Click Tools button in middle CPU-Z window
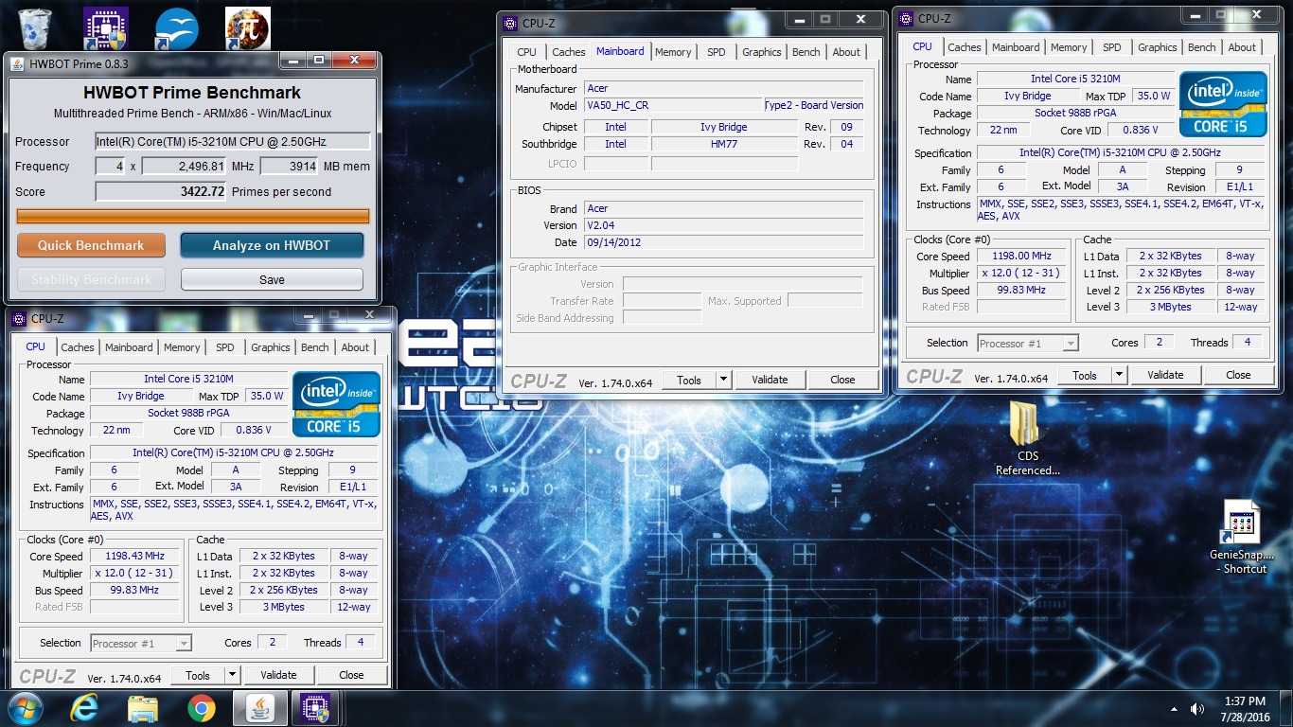 coord(689,380)
